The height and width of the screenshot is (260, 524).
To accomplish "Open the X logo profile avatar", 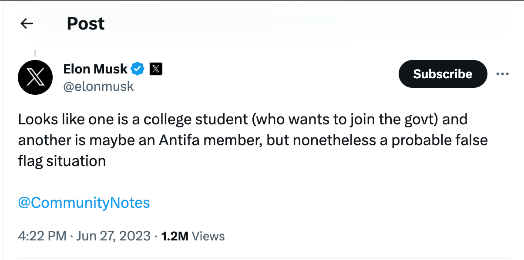I will (x=35, y=78).
